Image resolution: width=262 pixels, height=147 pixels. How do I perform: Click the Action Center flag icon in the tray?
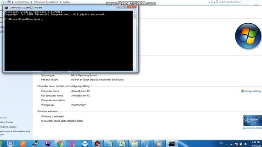[x=236, y=144]
